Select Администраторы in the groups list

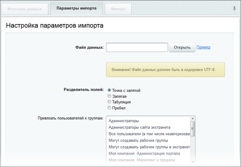coord(149,121)
